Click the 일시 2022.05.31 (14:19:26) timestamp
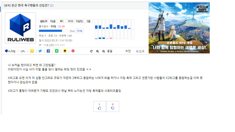235x132 pixels. coord(56,40)
